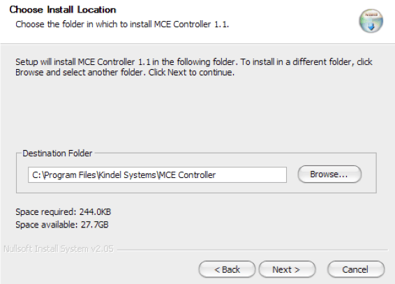Go to the next step with Next >
Viewport: 395px width, 284px height.
tap(287, 269)
